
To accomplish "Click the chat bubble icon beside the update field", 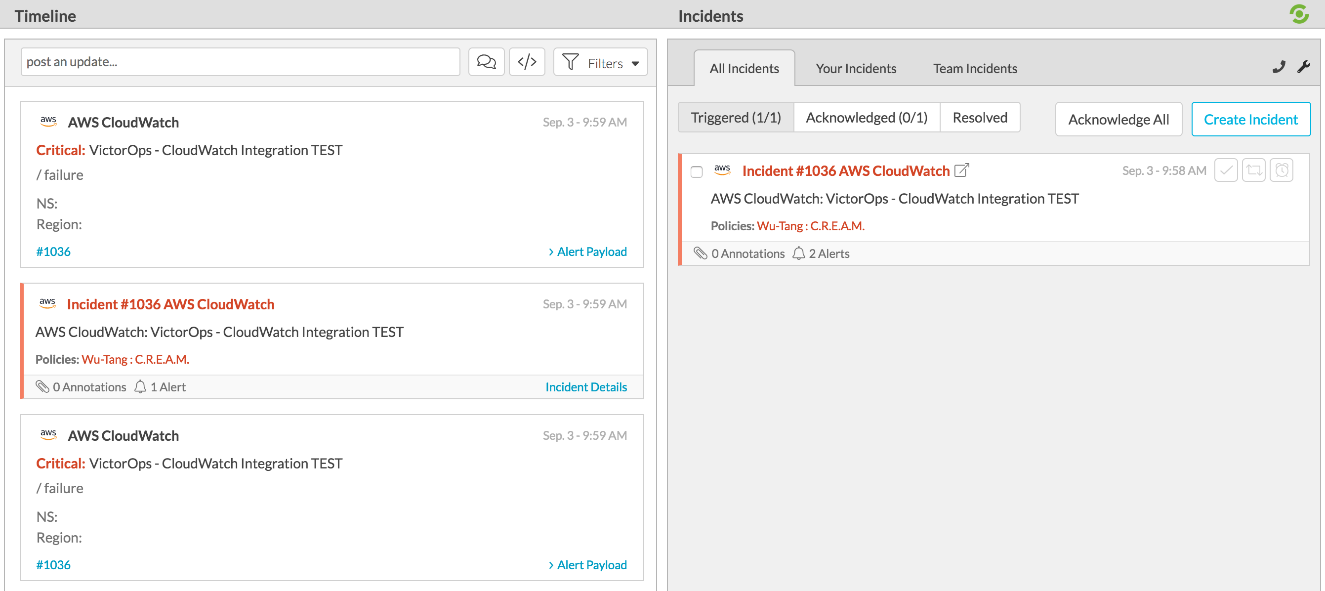I will click(486, 62).
